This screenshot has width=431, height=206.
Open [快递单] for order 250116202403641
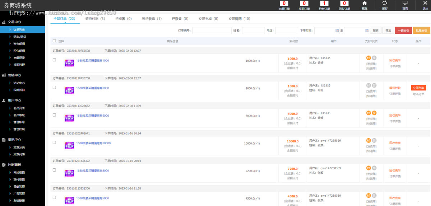(x=371, y=151)
